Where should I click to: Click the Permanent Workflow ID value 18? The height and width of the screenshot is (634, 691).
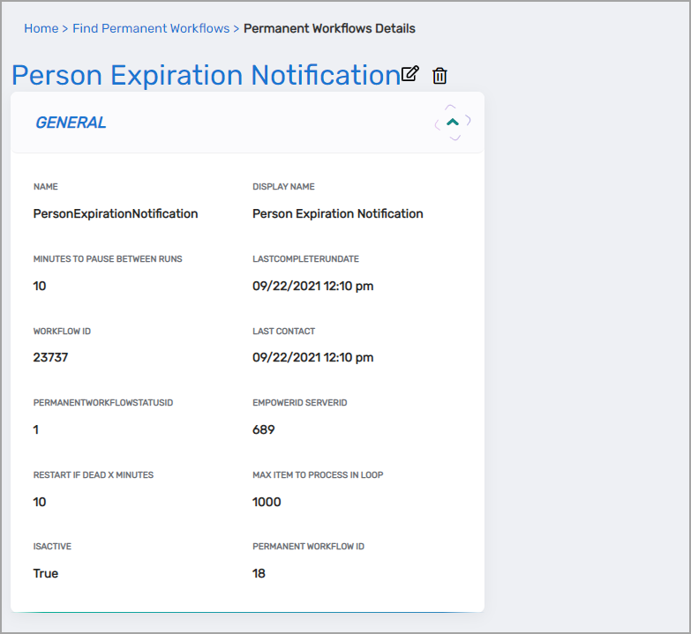point(259,573)
